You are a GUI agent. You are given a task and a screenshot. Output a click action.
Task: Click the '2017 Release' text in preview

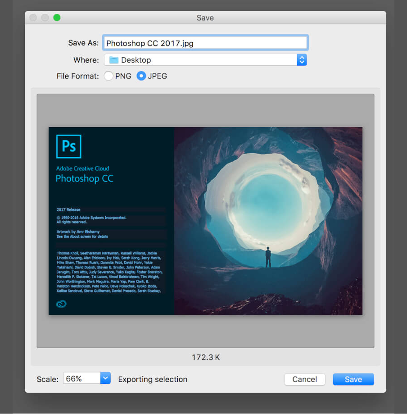pos(68,209)
